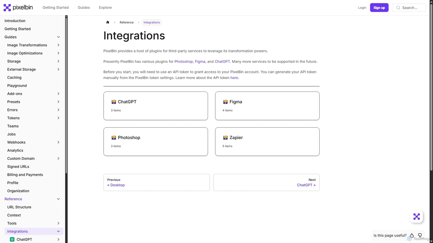
Task: Select Profile in the sidebar
Action: 13,183
